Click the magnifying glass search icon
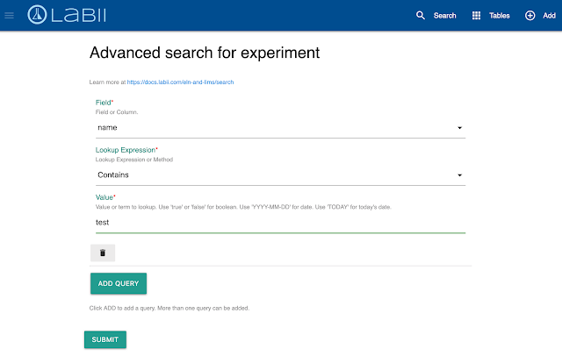This screenshot has width=562, height=356. pos(421,16)
